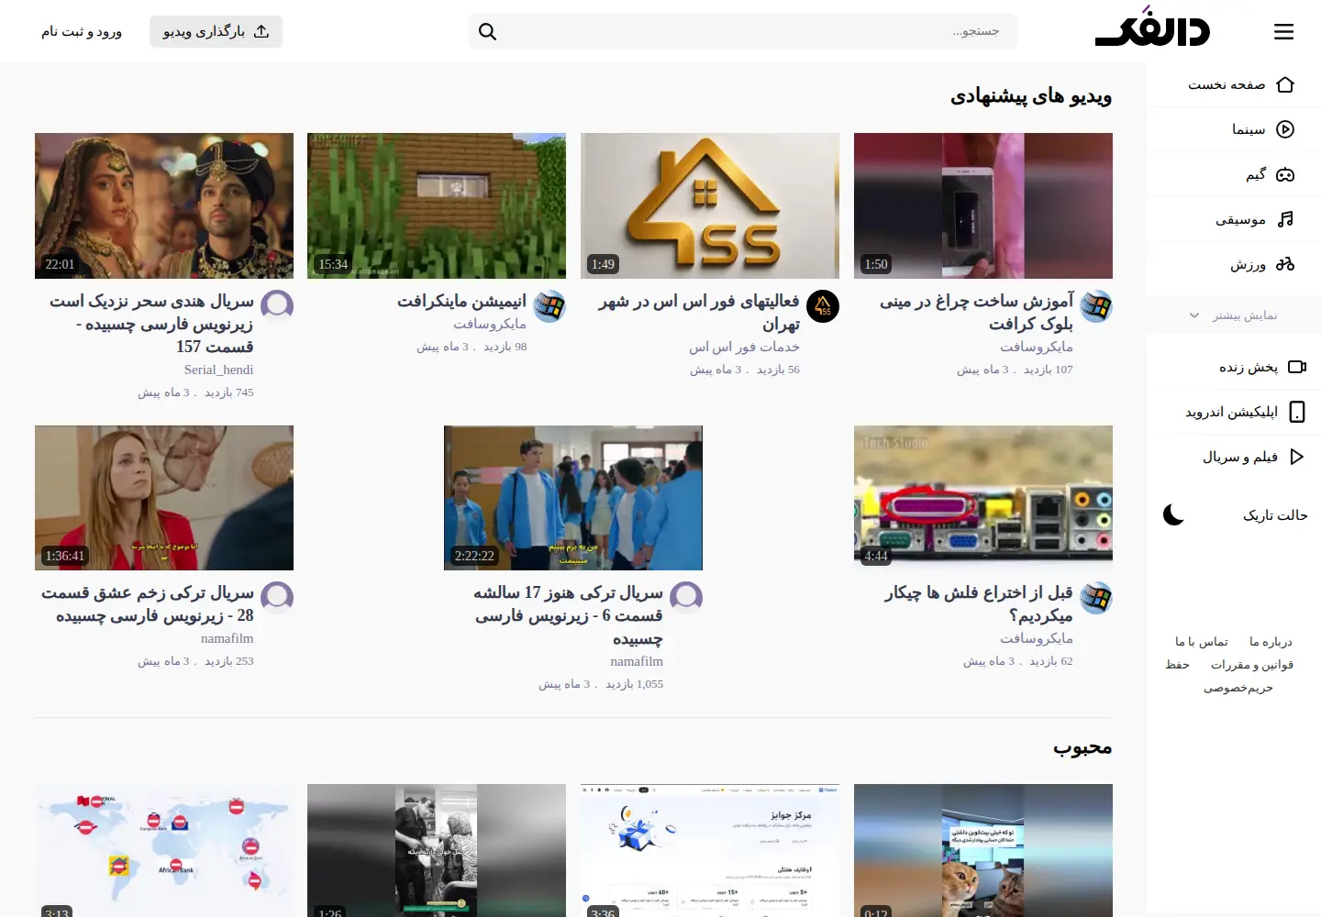Screen dimensions: 1321x917
Task: Open namafilm avatar beside هنوز 17 سالشه
Action: click(686, 598)
